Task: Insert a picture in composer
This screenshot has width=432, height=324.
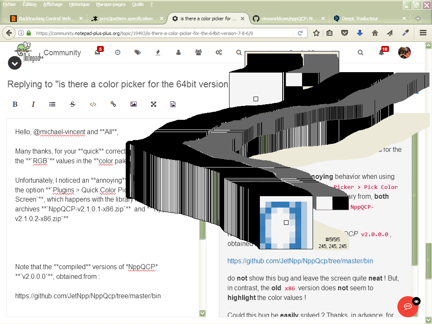Action: [x=133, y=104]
